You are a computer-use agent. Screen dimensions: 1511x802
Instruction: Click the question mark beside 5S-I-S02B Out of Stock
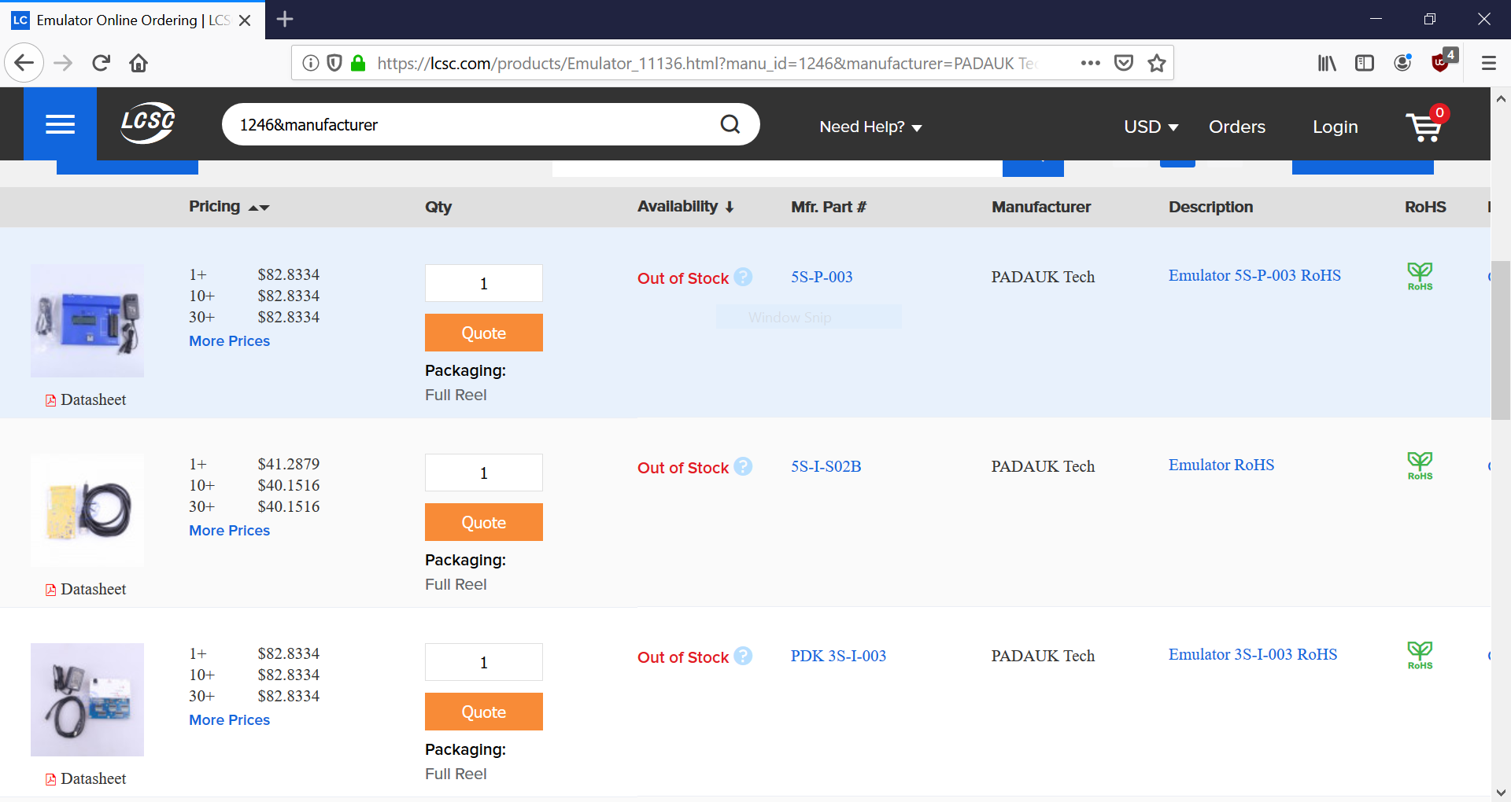(743, 466)
